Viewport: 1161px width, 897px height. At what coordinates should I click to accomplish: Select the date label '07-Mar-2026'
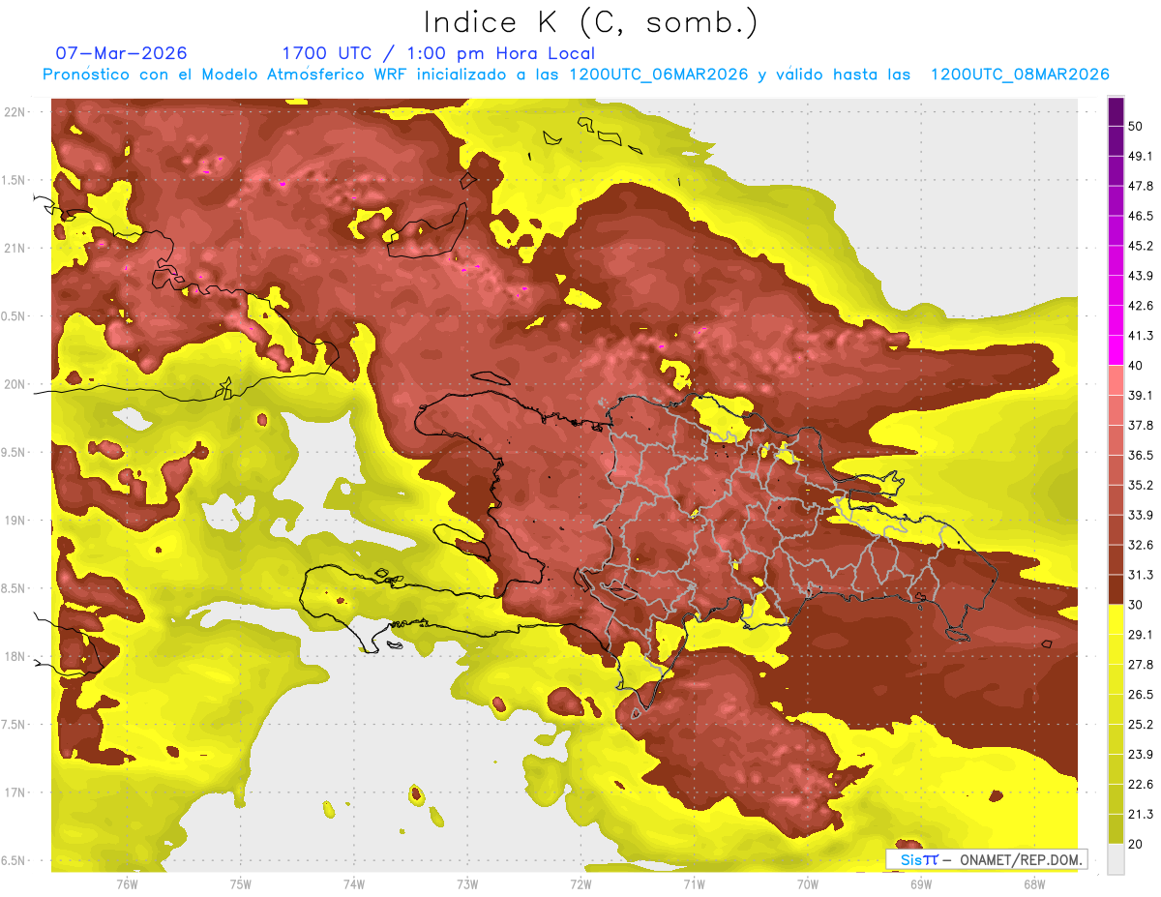(122, 53)
